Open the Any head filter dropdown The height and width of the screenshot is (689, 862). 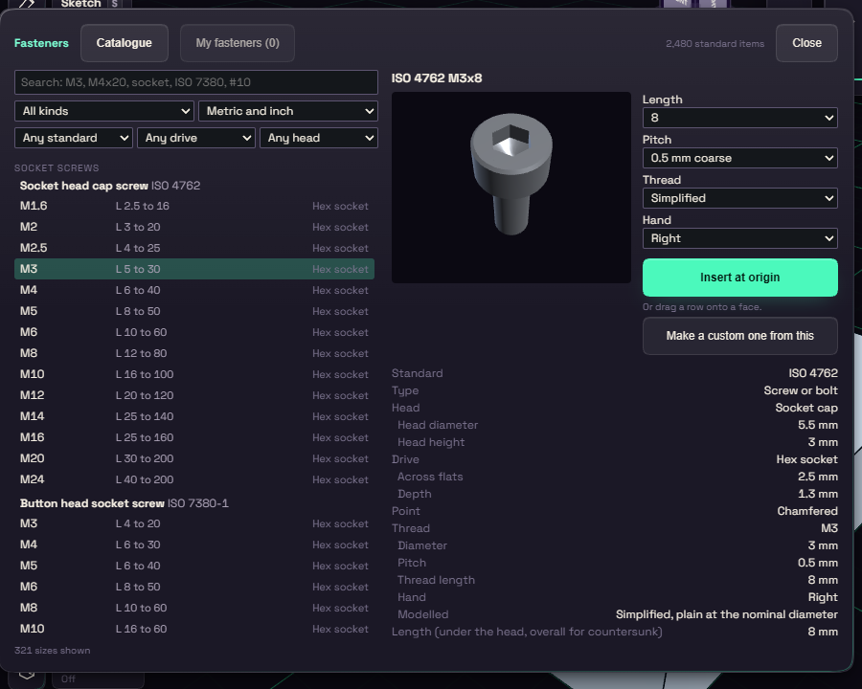319,138
